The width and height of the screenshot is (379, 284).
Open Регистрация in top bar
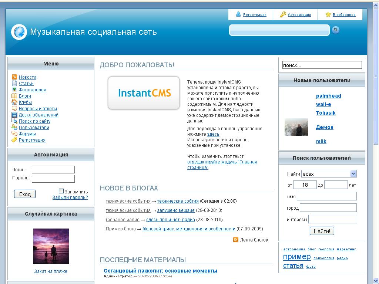(x=255, y=15)
